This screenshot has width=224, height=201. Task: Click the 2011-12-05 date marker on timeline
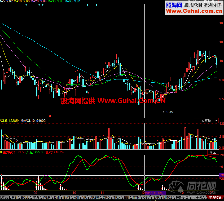coord(155,193)
